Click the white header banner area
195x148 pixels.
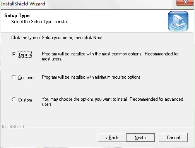click(x=84, y=21)
